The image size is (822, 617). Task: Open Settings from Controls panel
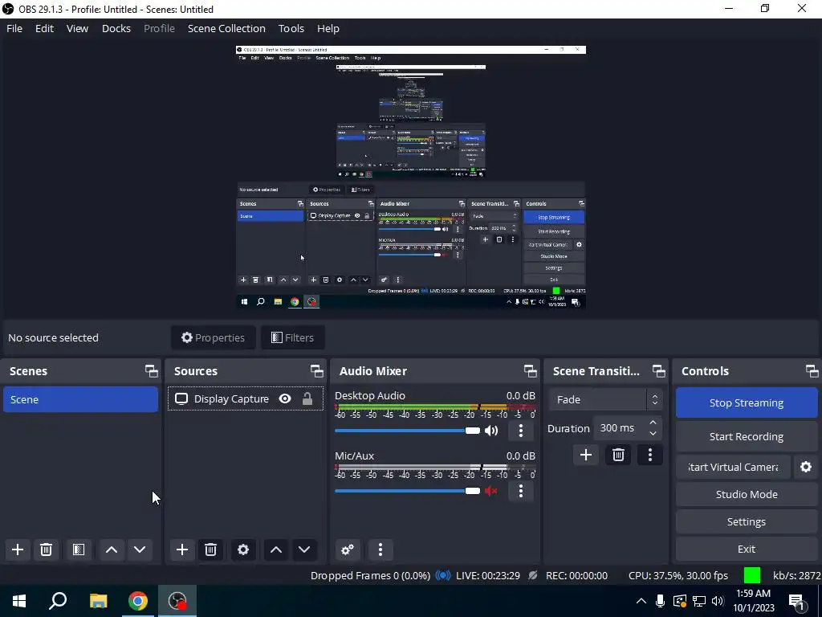[747, 521]
